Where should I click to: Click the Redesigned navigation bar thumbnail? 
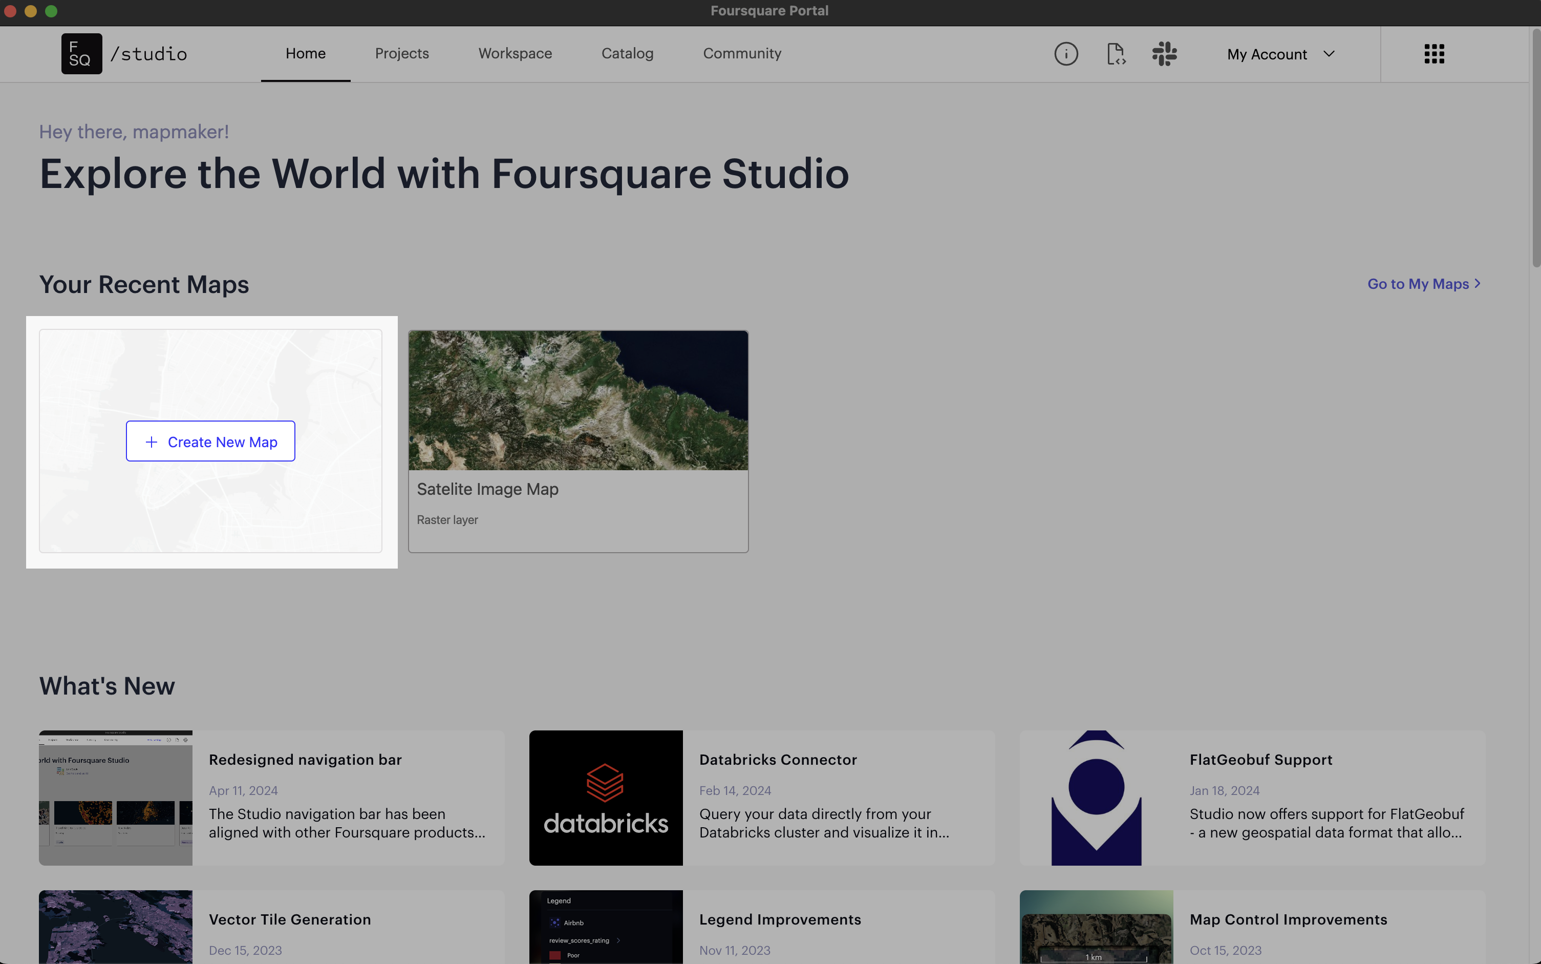(115, 798)
